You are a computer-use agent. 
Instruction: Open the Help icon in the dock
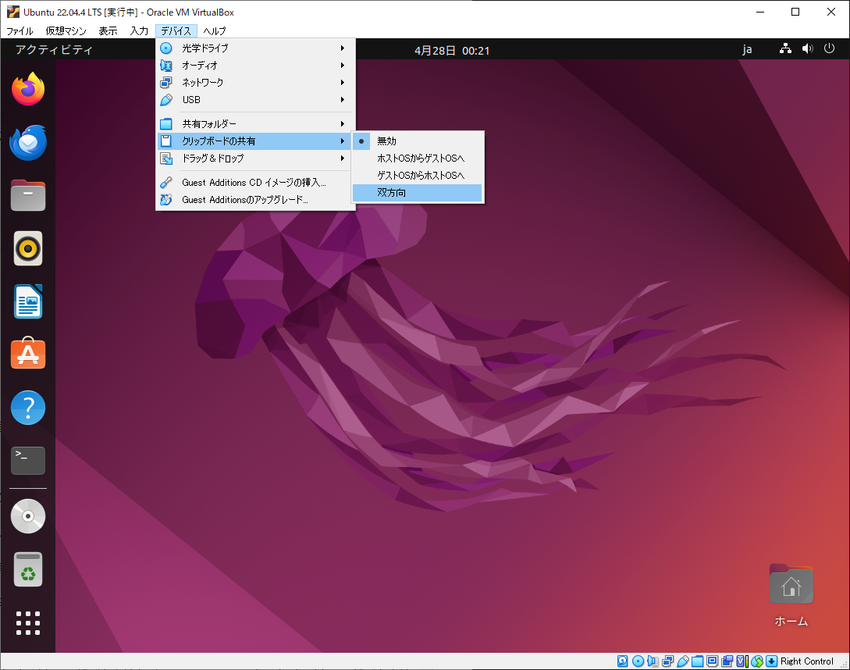pos(28,408)
